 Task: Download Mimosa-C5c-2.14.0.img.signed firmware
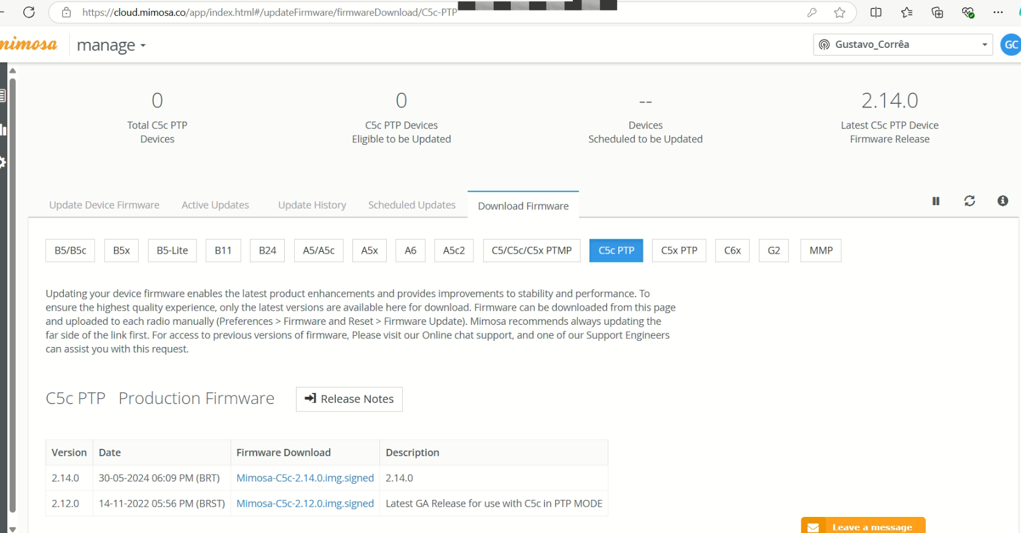[x=305, y=478]
